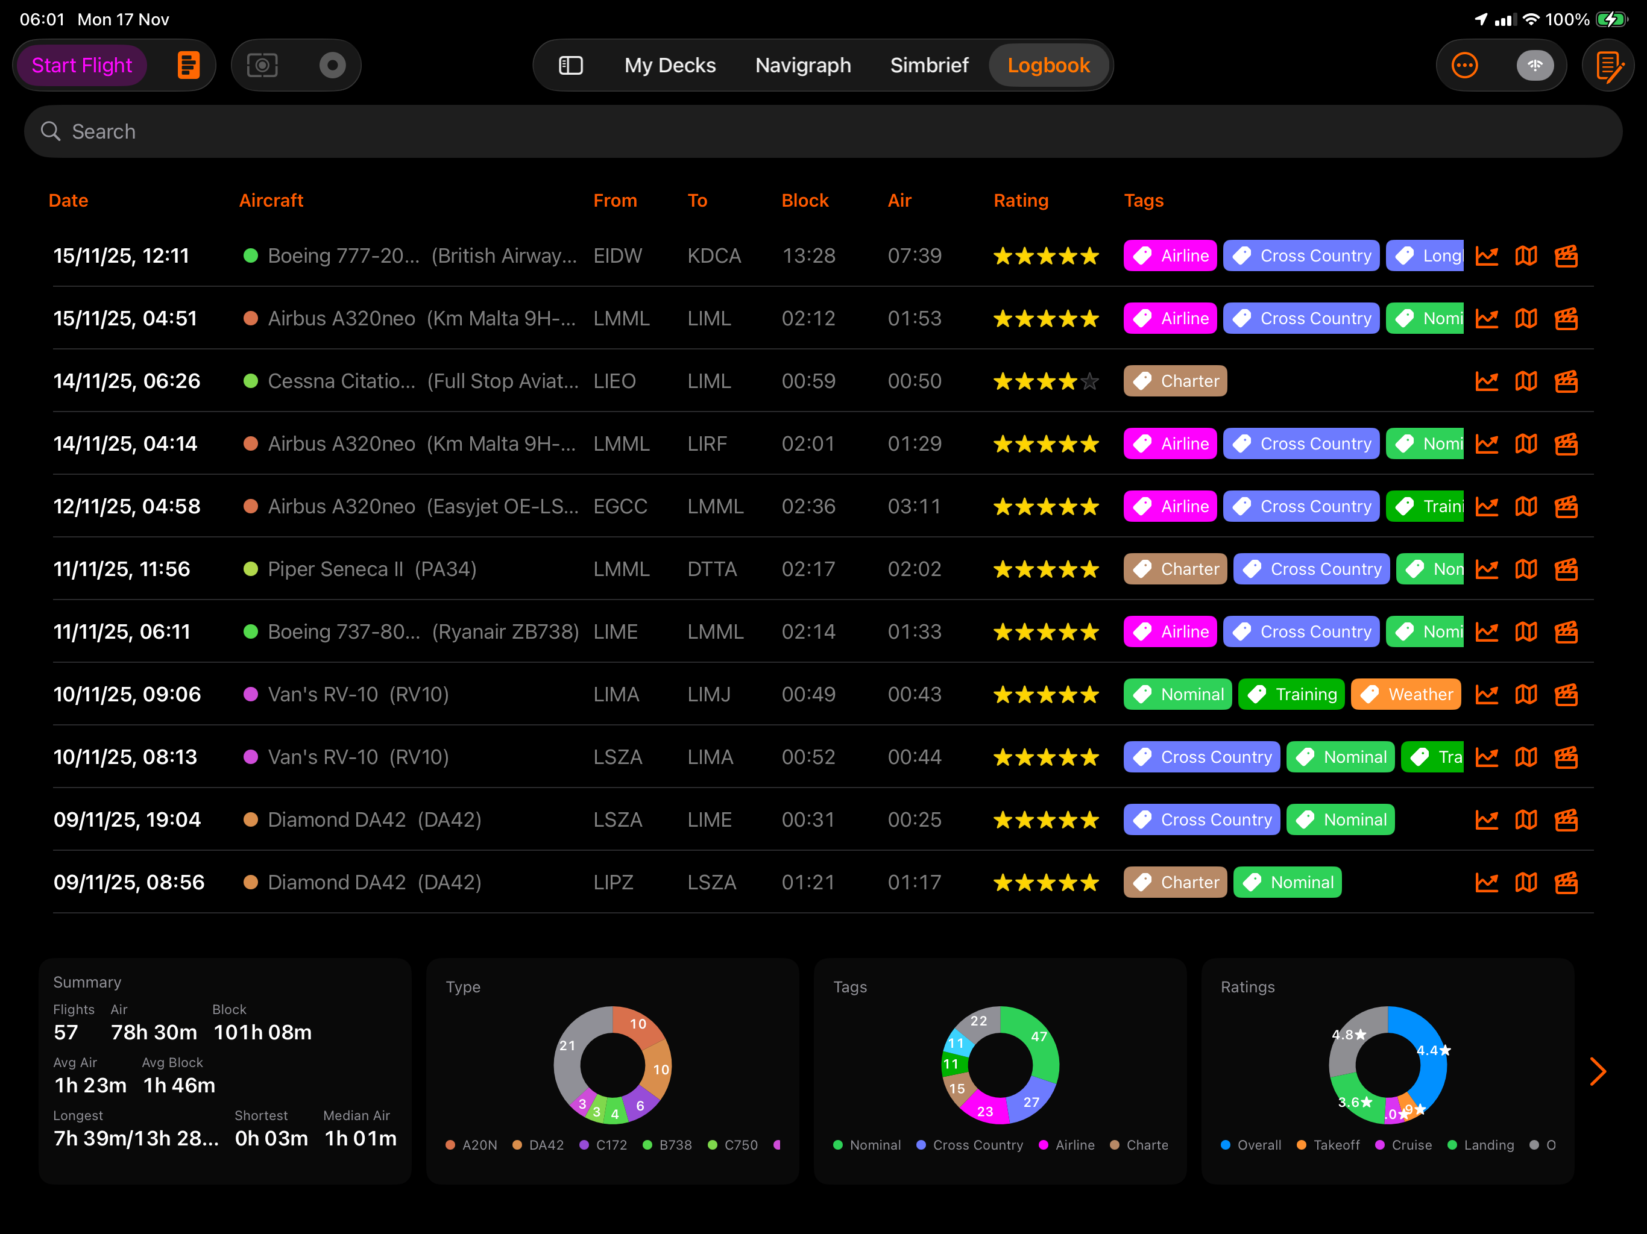
Task: Sort logbook by From column header
Action: [615, 200]
